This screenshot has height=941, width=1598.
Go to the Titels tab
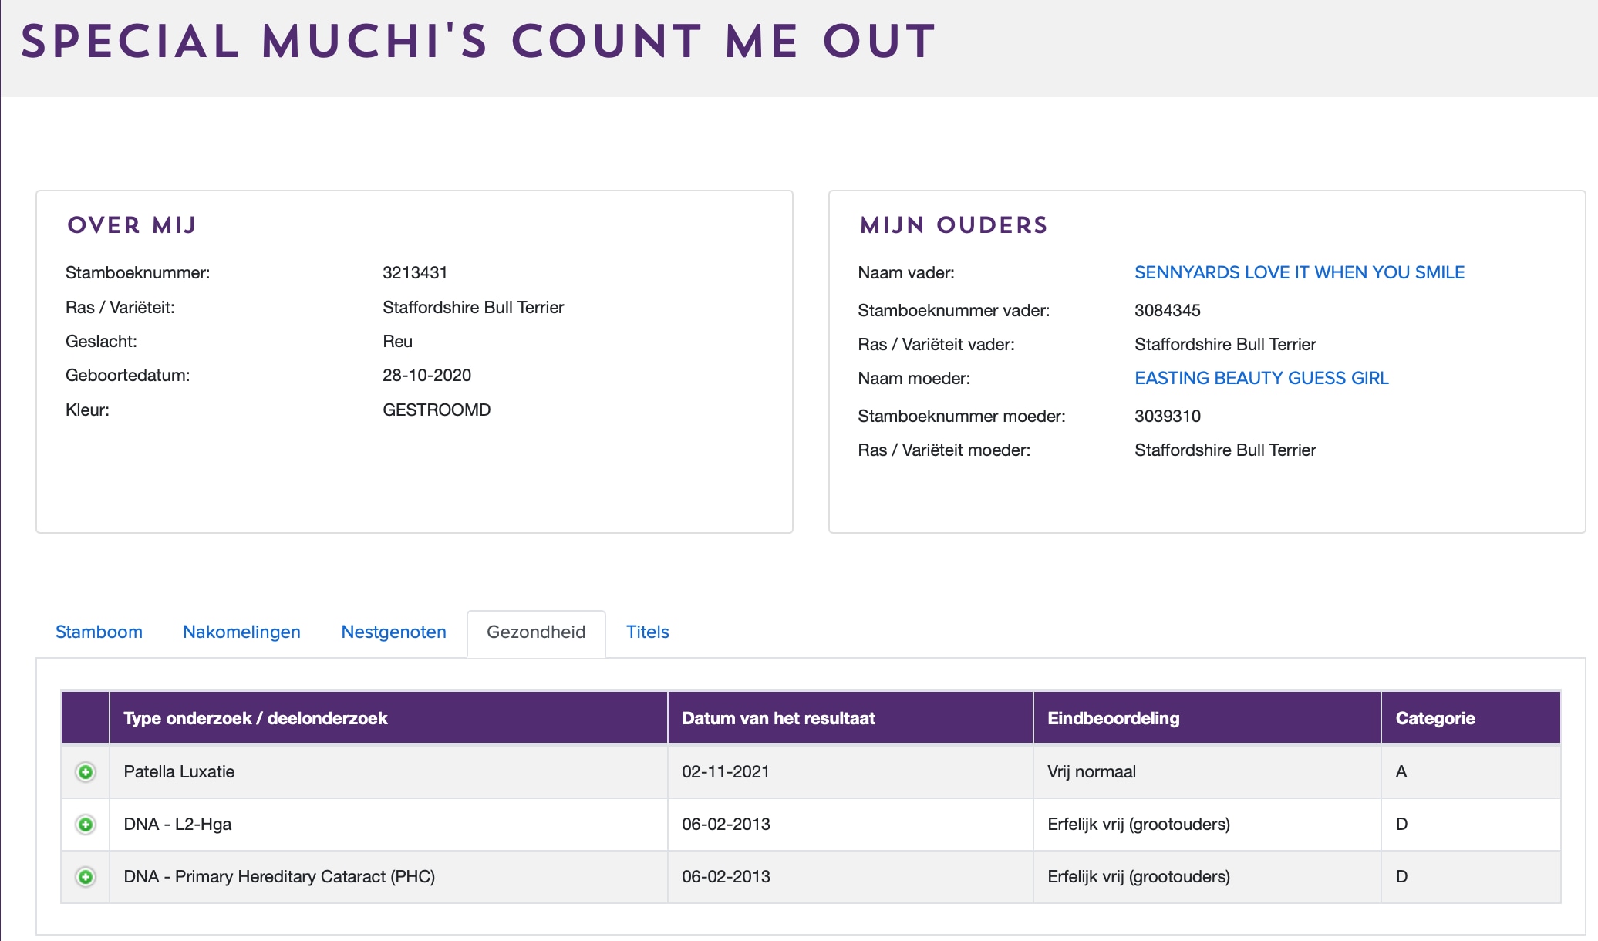tap(647, 632)
